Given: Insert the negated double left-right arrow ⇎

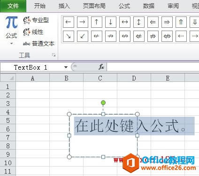Looking at the screenshot, I should click(x=167, y=36).
